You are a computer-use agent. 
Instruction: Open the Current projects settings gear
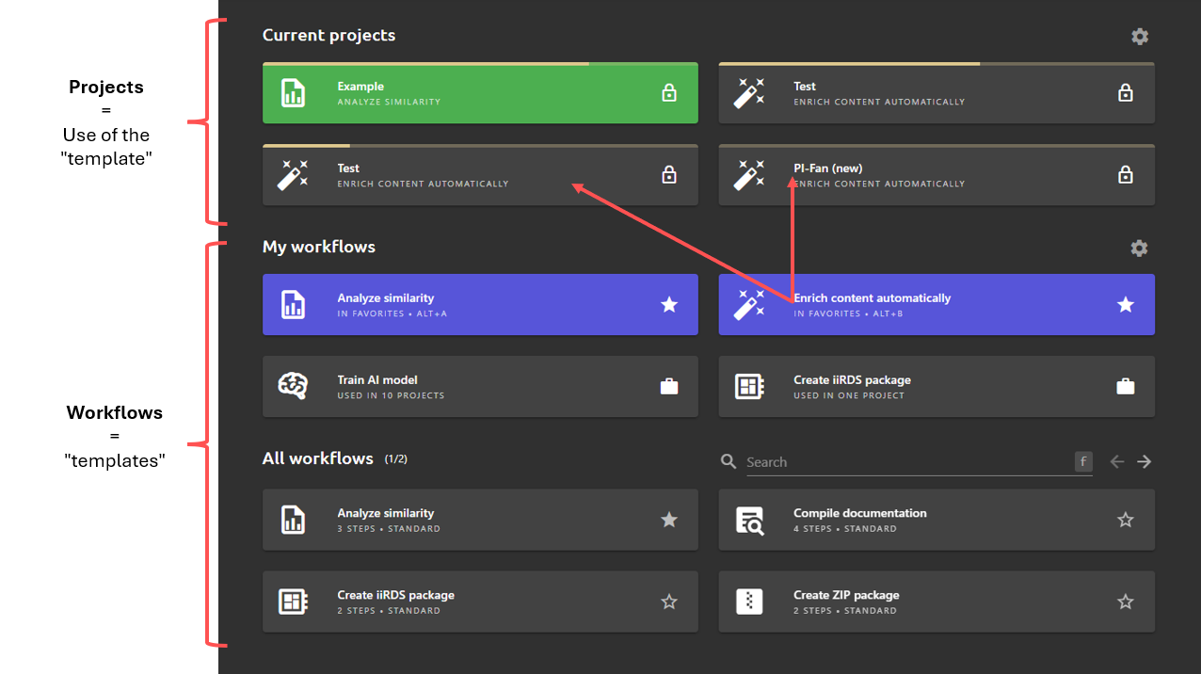pos(1140,37)
